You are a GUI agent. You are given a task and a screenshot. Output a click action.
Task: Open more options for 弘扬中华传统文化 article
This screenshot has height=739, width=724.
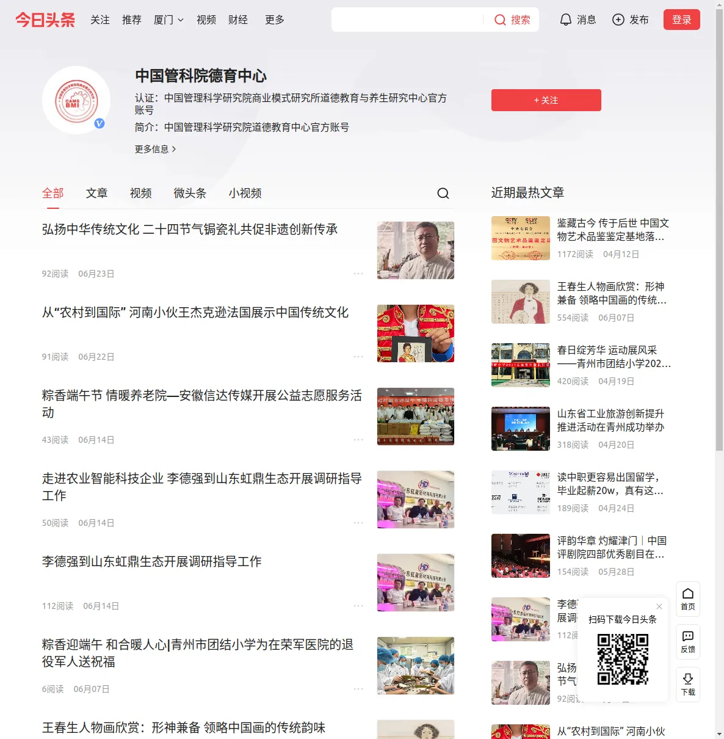[x=358, y=274]
